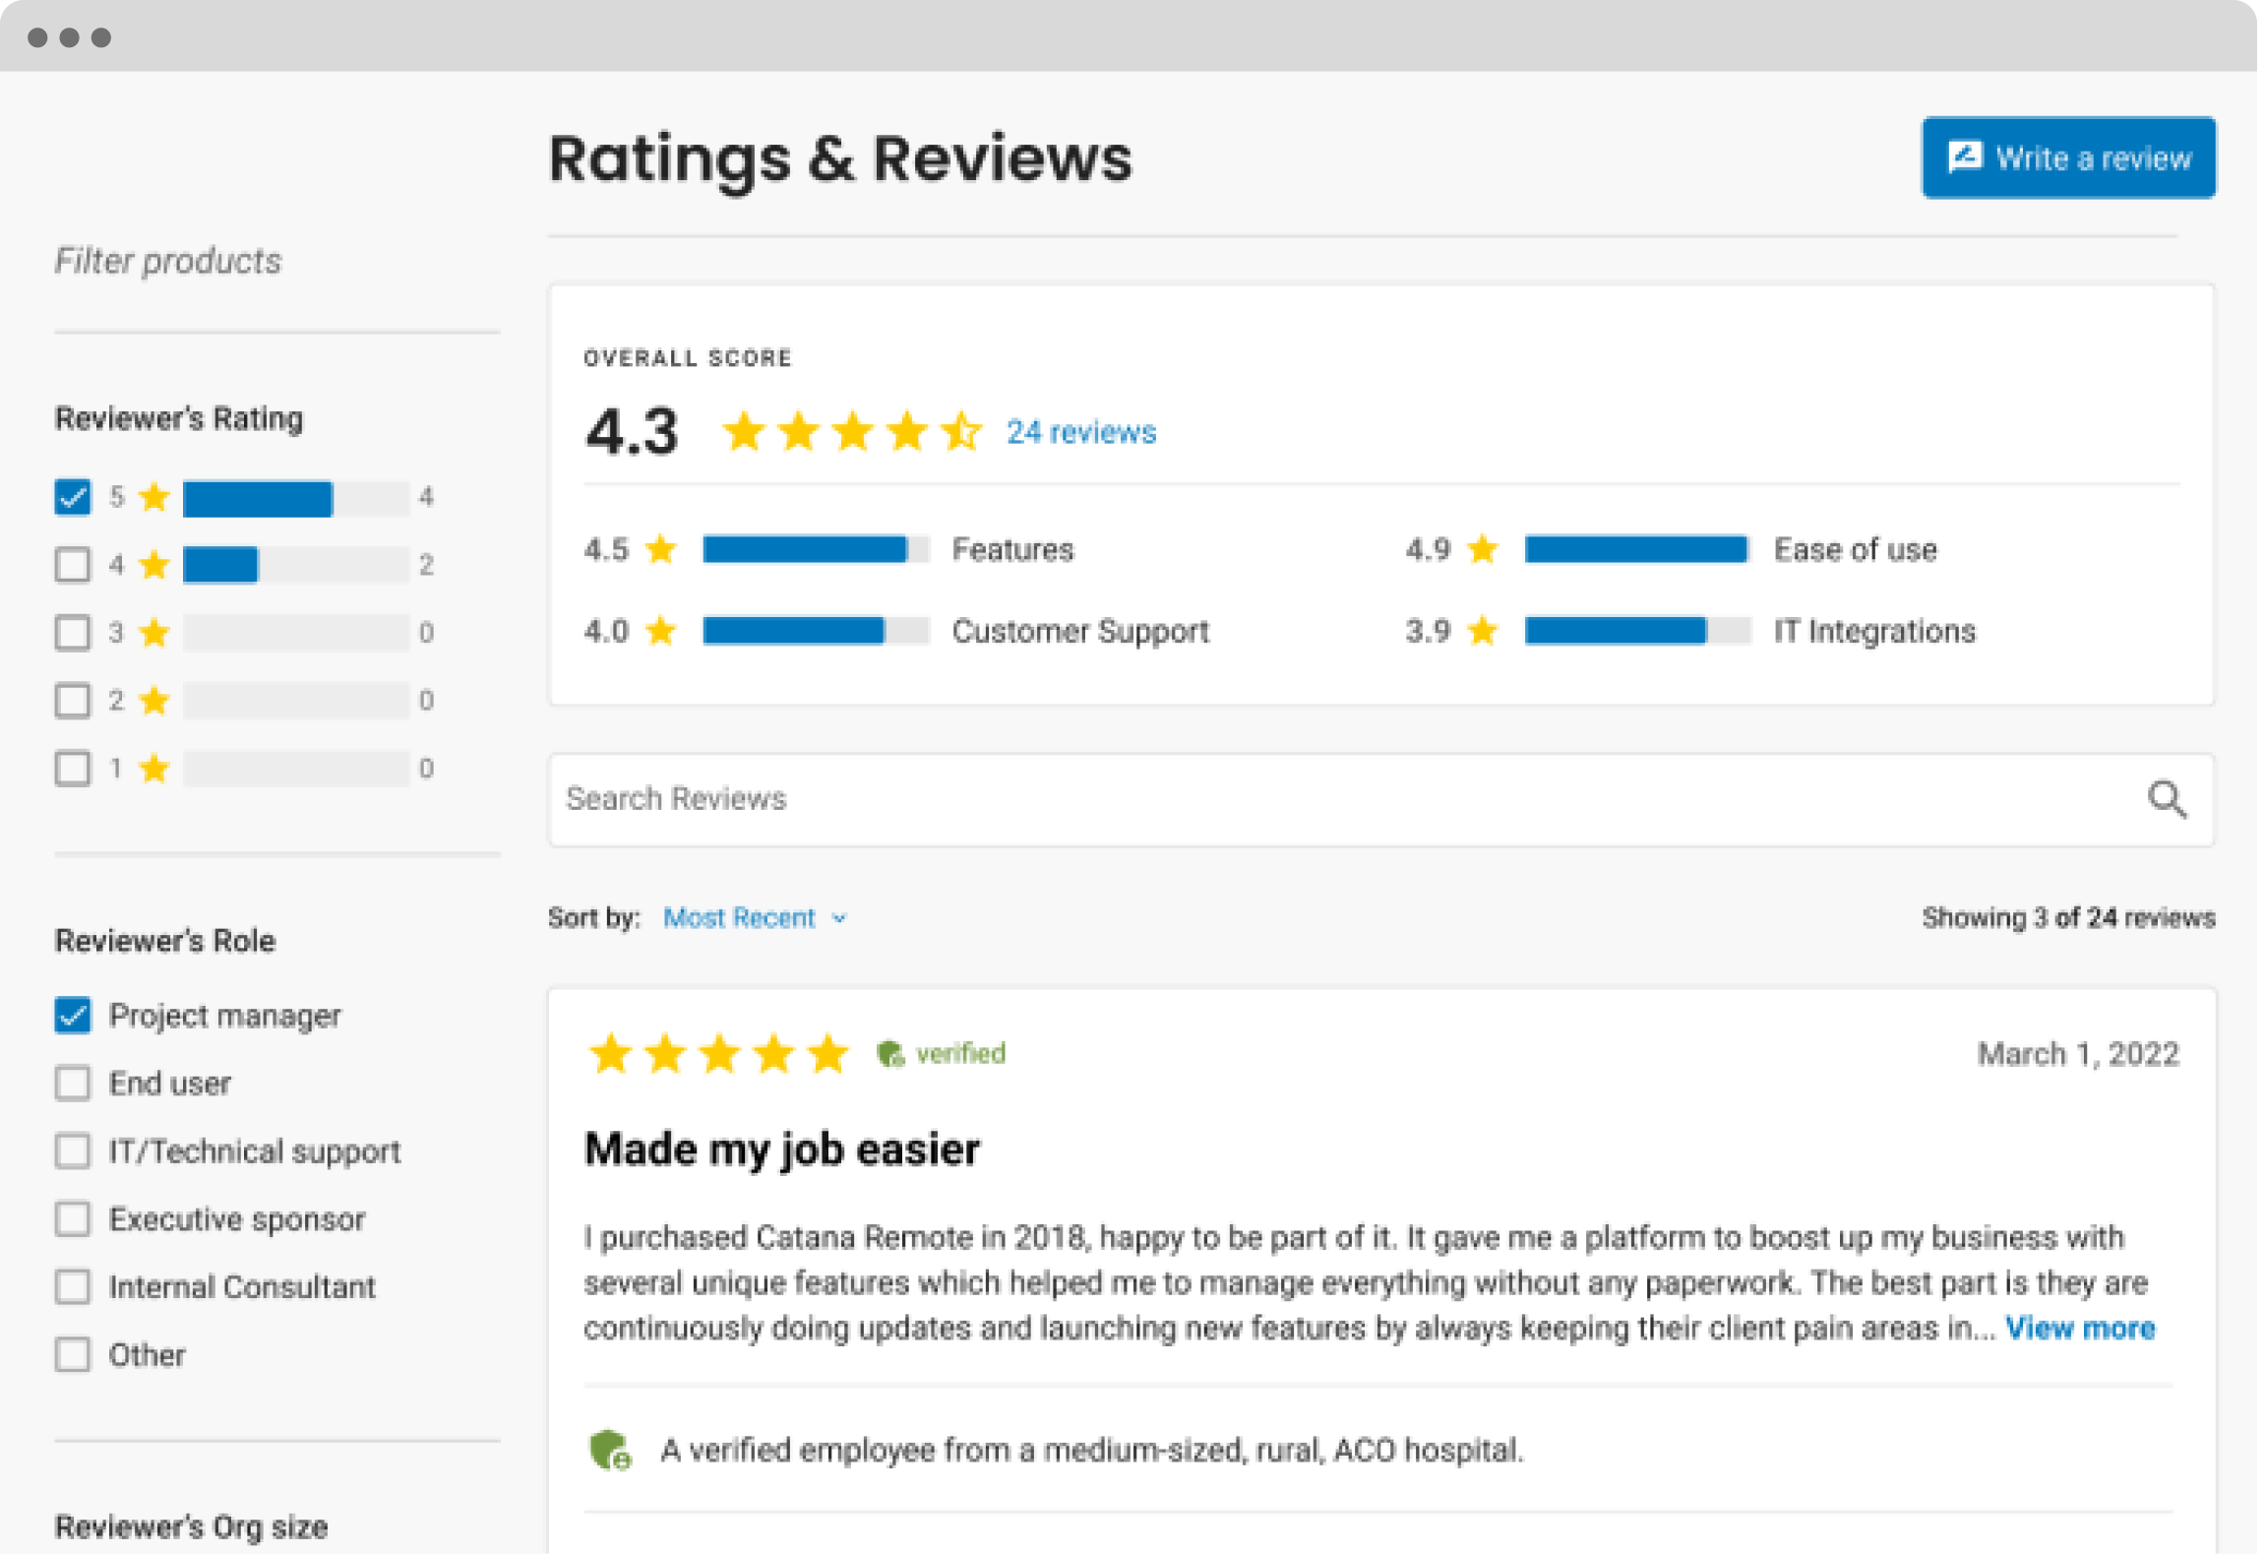
Task: Focus the Search Reviews input field
Action: coord(1338,799)
